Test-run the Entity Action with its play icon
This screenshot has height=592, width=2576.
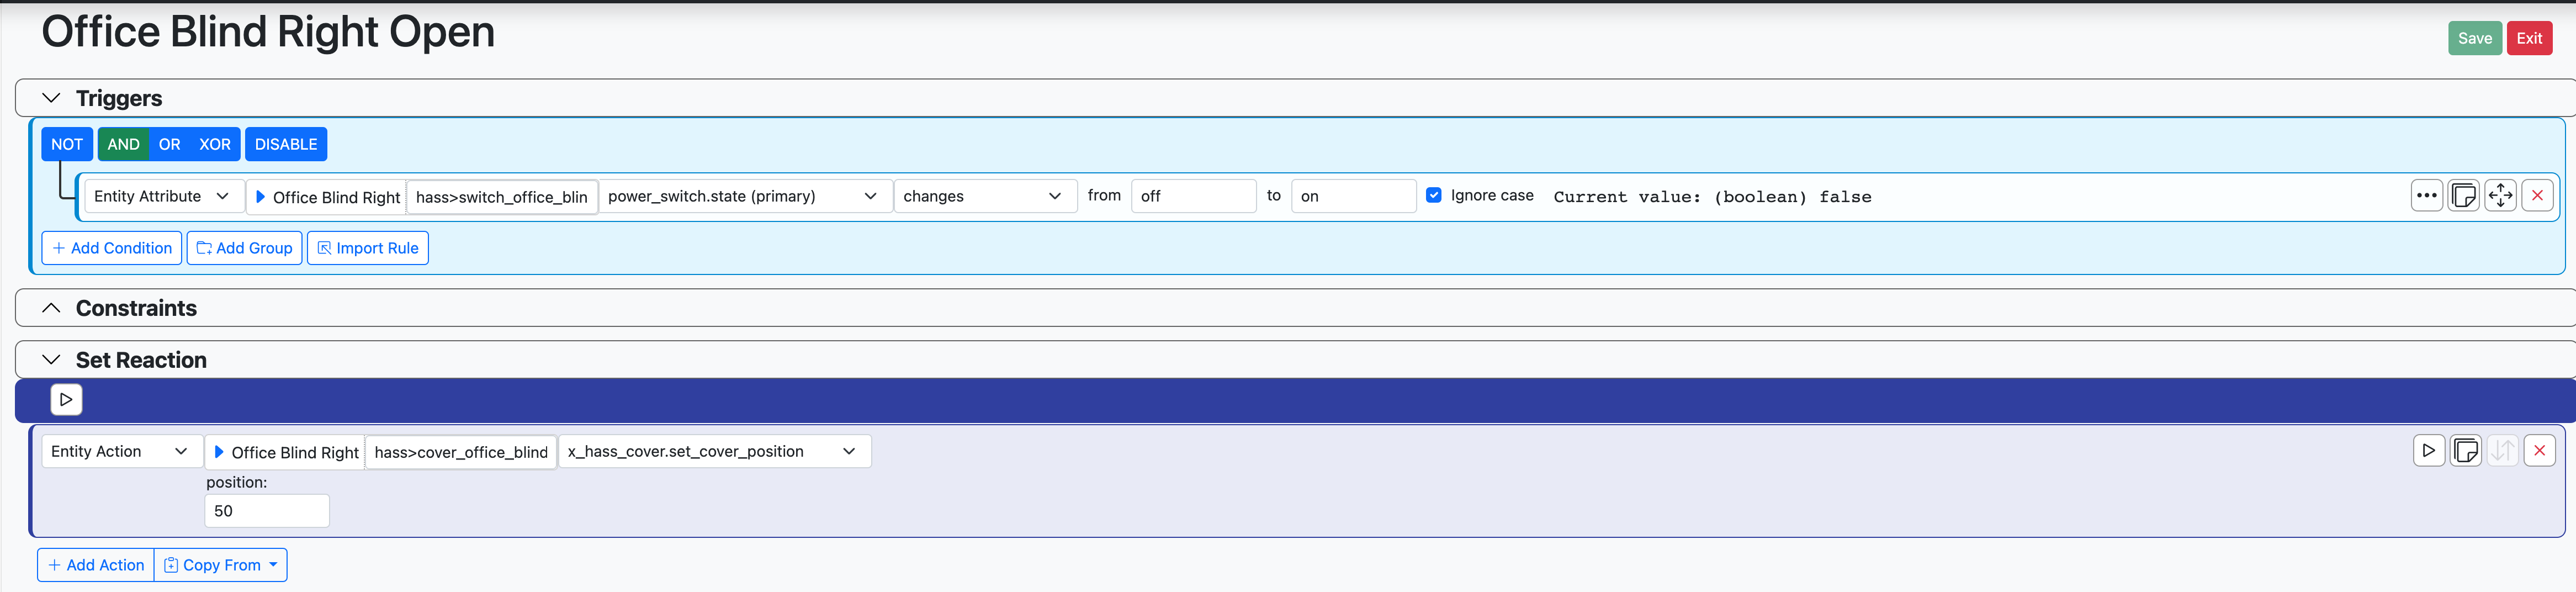(x=2428, y=451)
